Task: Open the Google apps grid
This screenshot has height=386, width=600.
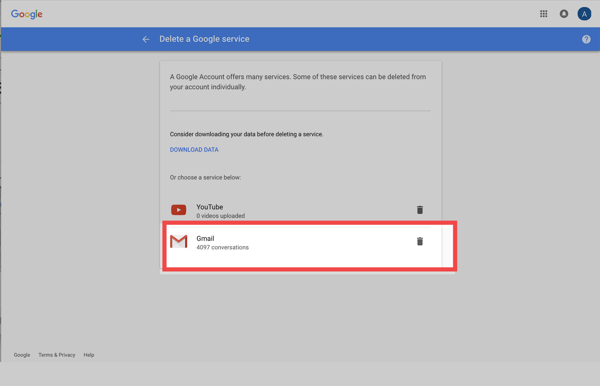Action: click(x=544, y=14)
